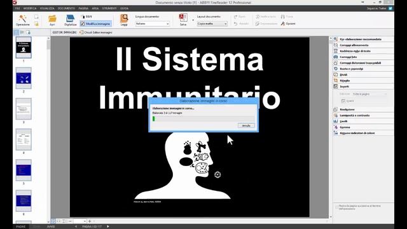Open the PAGINA menu
Viewport: 407px width, 229px height.
(x=83, y=8)
